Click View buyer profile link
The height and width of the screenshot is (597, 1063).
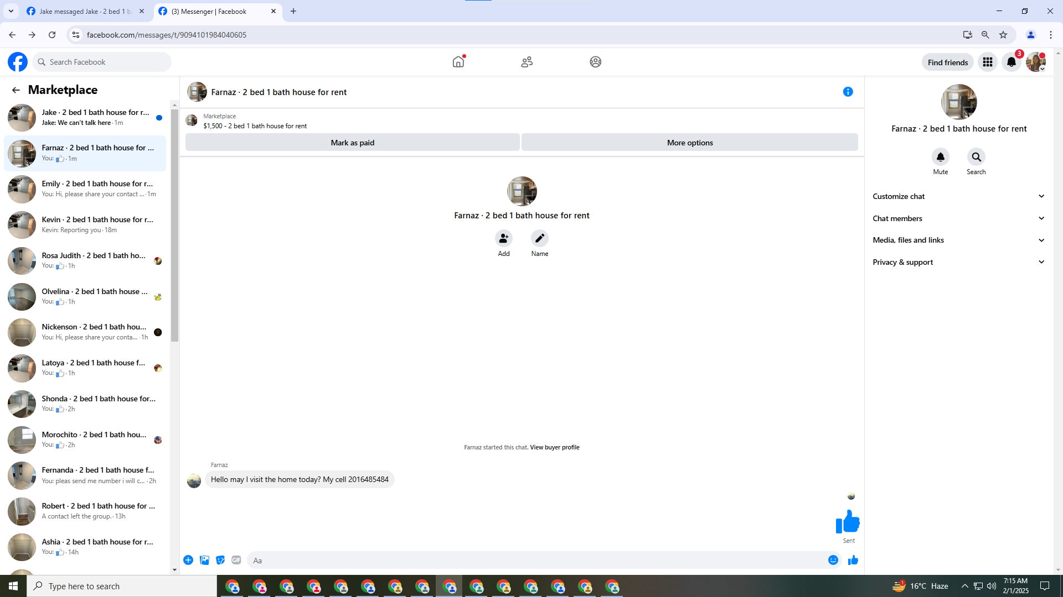(x=554, y=447)
